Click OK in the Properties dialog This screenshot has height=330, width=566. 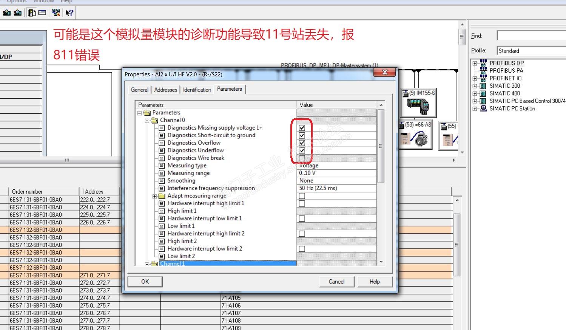click(145, 282)
